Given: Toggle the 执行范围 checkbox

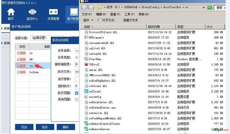Looking at the screenshot, I should point(77,93).
